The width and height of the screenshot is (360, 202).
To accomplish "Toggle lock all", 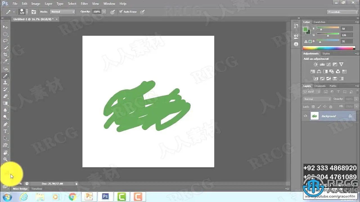I will 331,107.
